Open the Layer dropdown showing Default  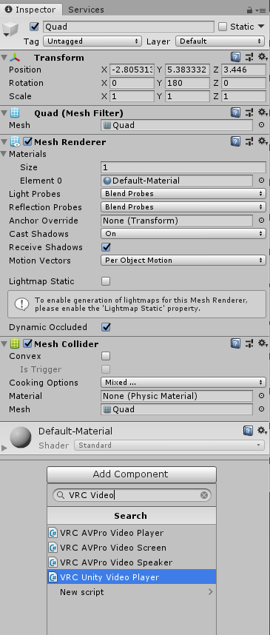click(220, 41)
